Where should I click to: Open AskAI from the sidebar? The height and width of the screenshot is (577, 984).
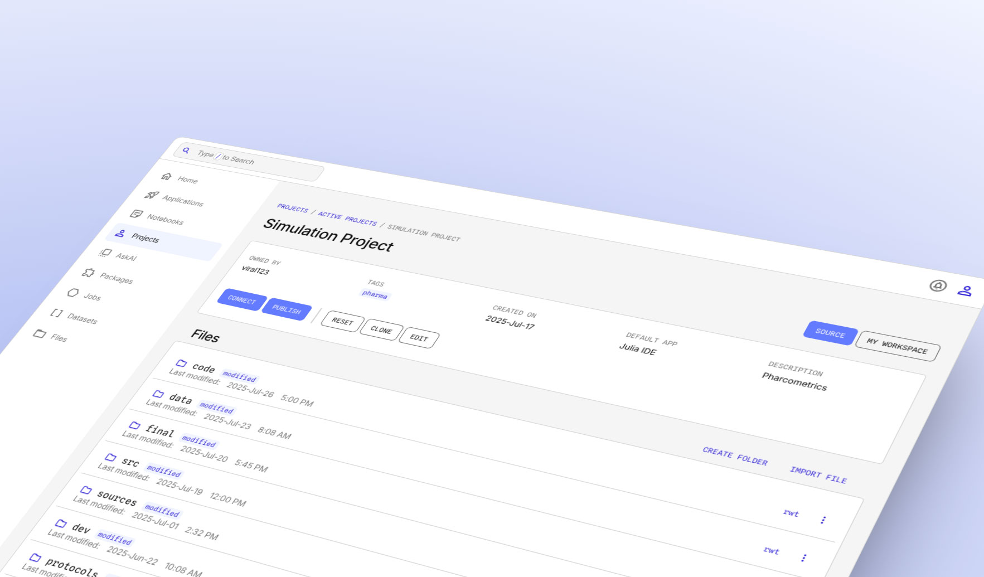click(105, 253)
